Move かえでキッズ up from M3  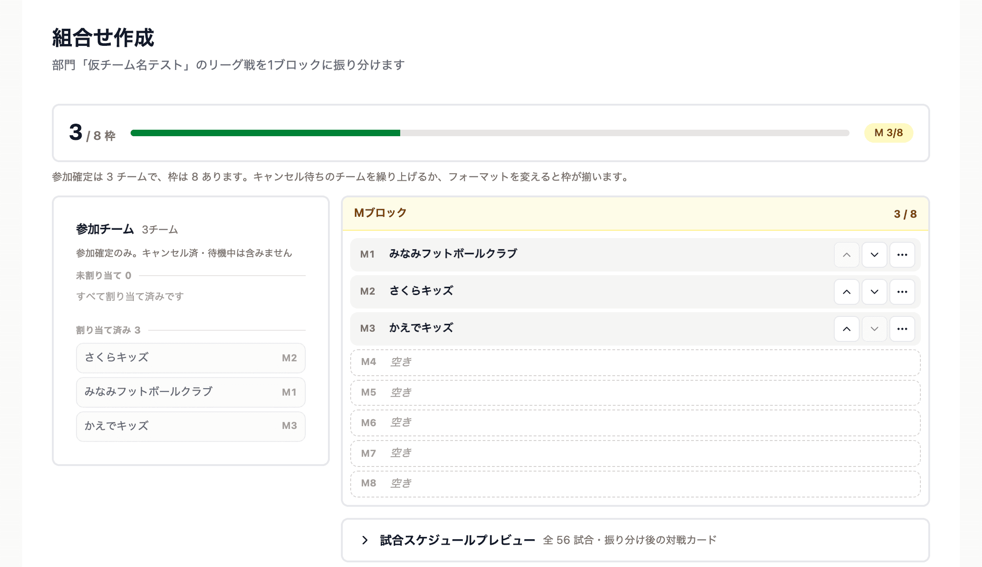847,329
